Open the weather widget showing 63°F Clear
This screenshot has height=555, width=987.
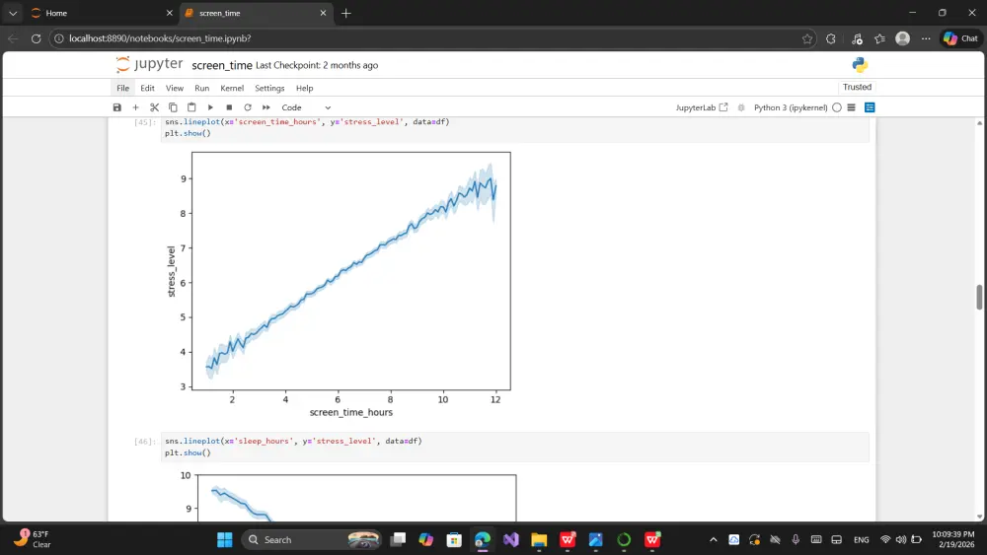[x=34, y=539]
